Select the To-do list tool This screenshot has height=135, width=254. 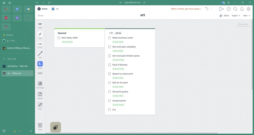point(40,44)
